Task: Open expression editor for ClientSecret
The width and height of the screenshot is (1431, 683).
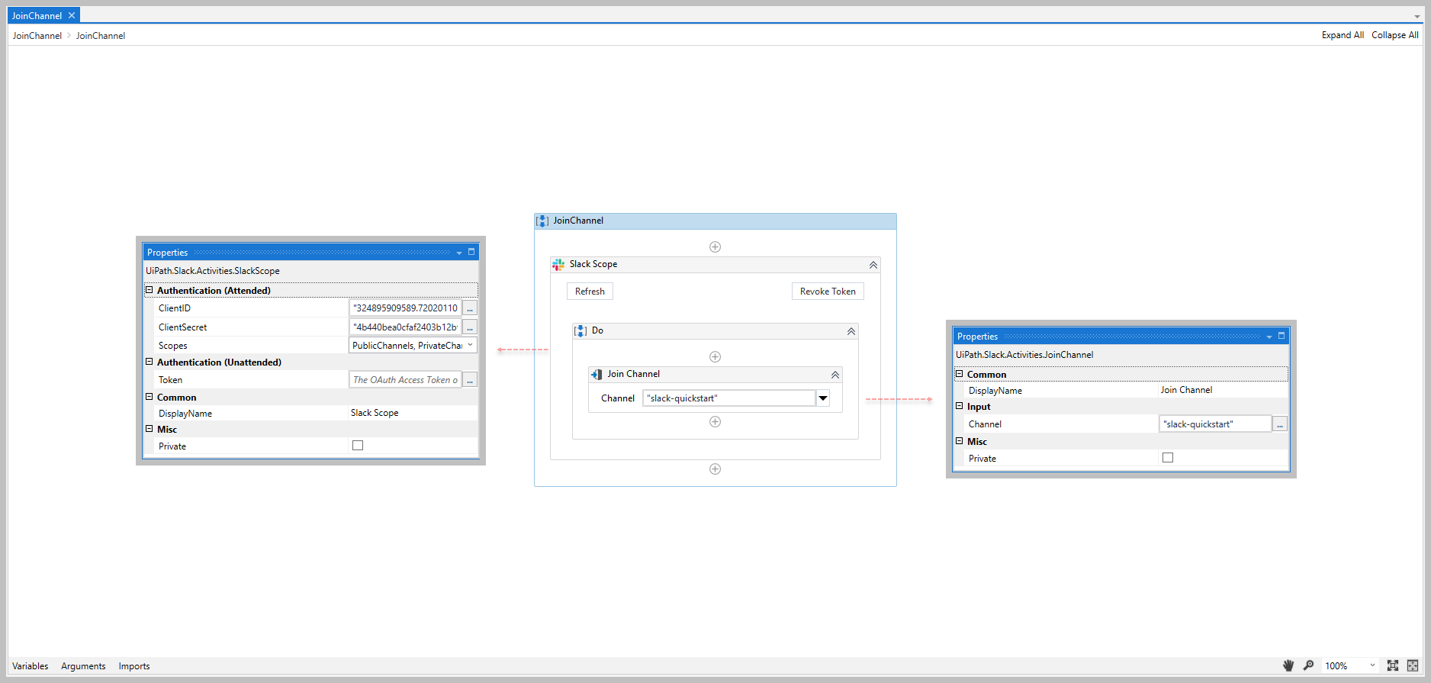Action: pyautogui.click(x=470, y=327)
